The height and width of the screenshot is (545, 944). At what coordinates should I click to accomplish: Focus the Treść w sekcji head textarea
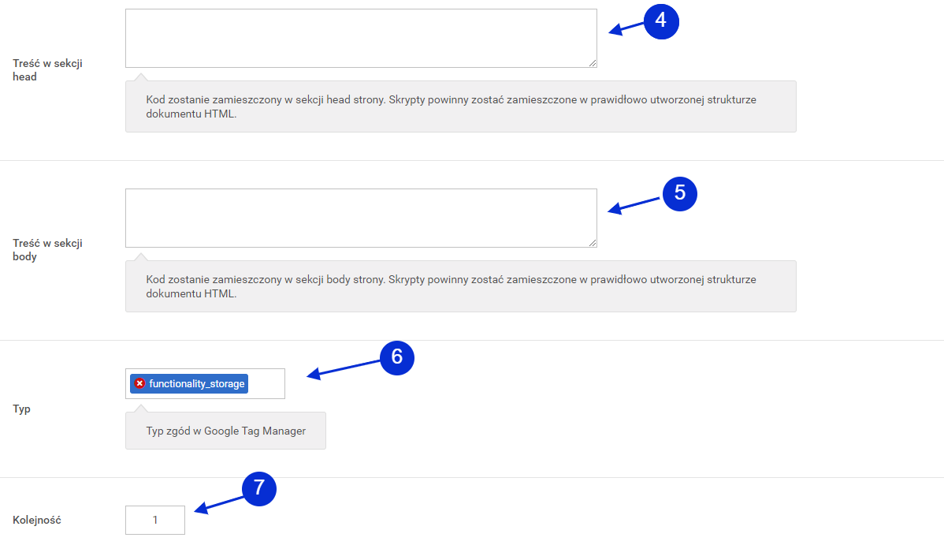361,38
